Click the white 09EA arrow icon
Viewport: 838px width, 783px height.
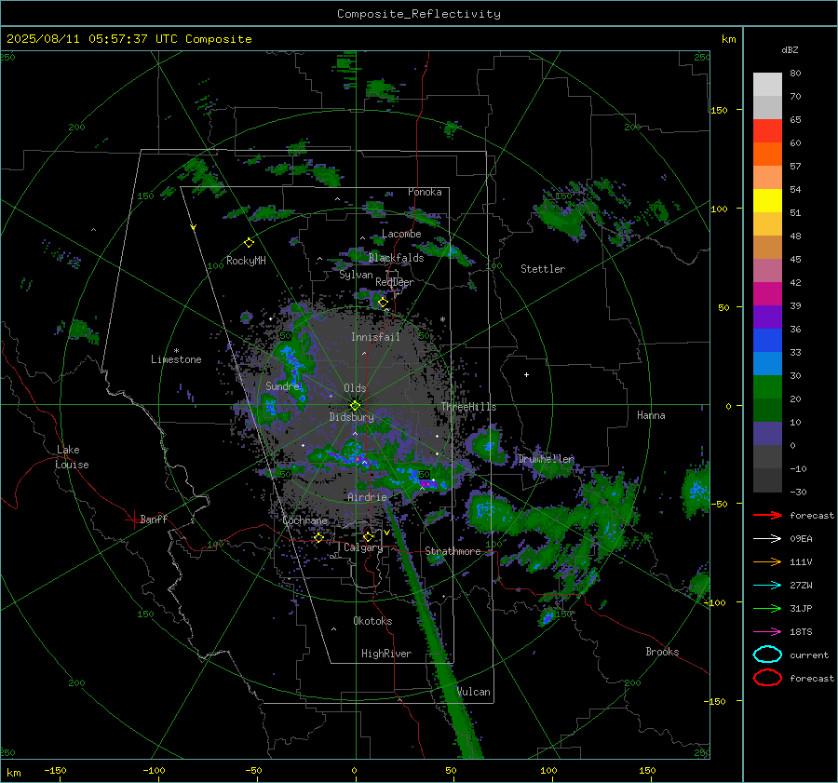click(767, 539)
